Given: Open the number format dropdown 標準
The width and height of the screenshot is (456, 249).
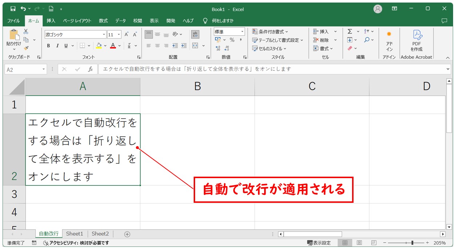Looking at the screenshot, I should (242, 32).
